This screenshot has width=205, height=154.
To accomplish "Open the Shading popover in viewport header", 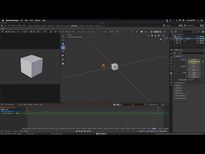I will tap(164, 32).
